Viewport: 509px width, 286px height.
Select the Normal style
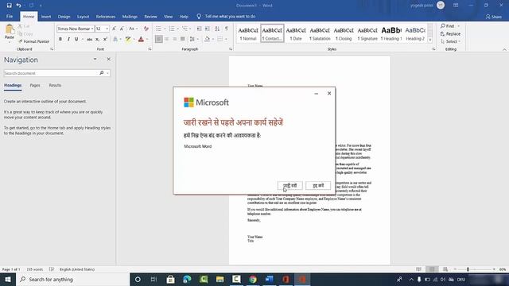coord(248,33)
